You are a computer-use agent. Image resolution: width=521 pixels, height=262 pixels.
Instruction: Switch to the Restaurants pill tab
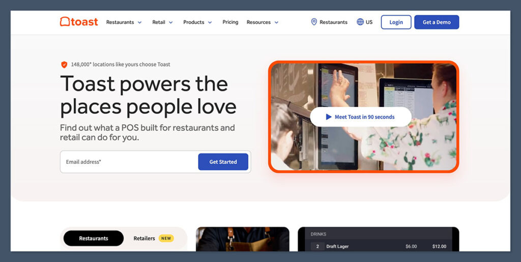pos(94,238)
